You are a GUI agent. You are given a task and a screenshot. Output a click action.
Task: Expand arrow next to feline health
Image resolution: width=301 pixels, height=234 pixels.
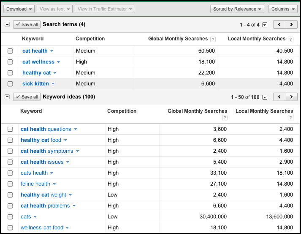(54, 184)
